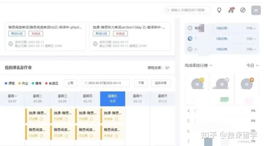Open 详情 link in third feedback row
264x146 pixels.
click(x=251, y=49)
